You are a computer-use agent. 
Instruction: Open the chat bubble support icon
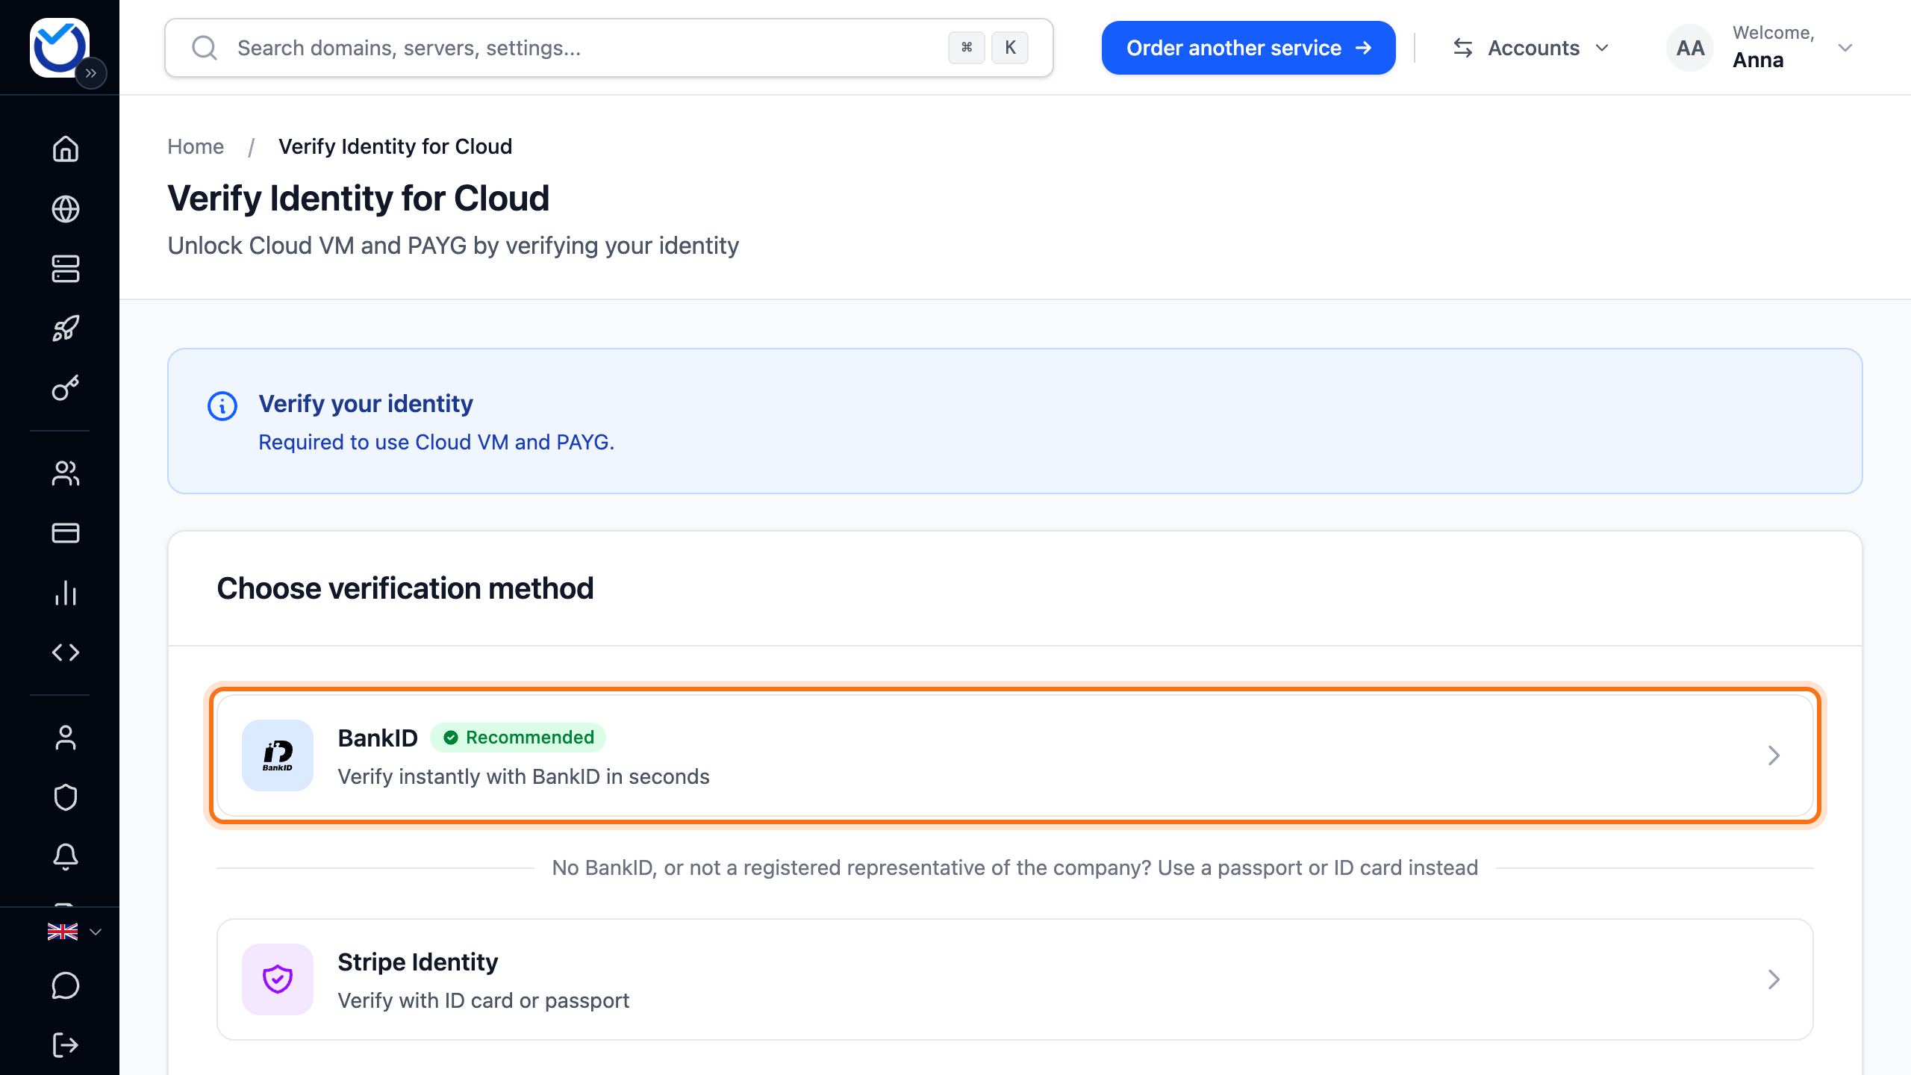[66, 985]
